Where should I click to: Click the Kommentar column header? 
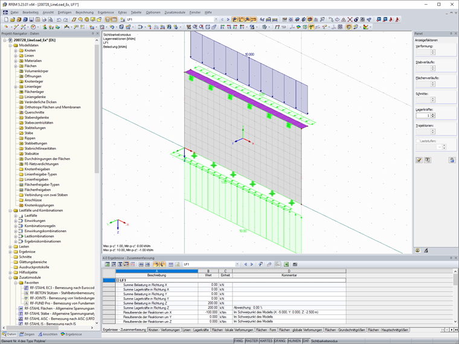pos(289,275)
